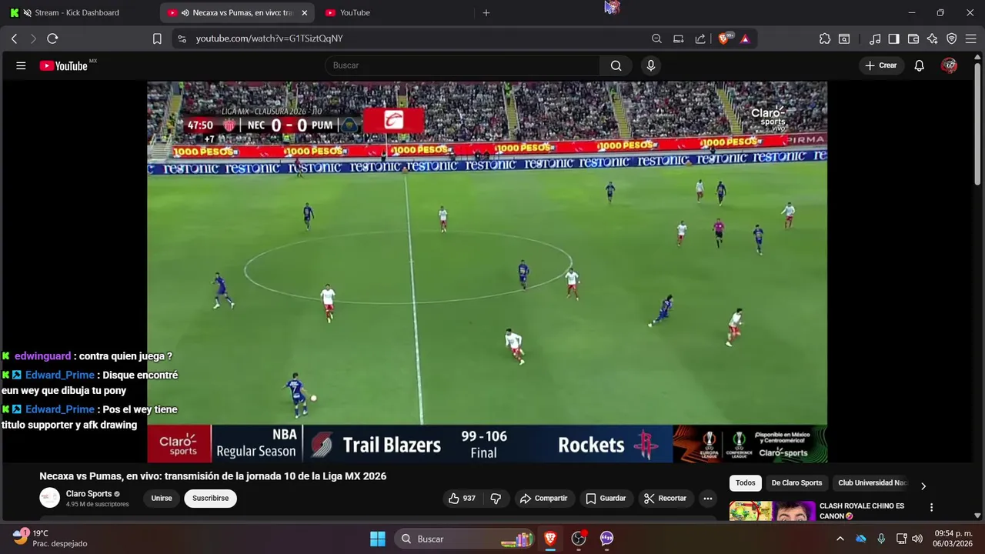Open Brave Wallet icon
Screen dimensions: 985x554
(x=913, y=38)
